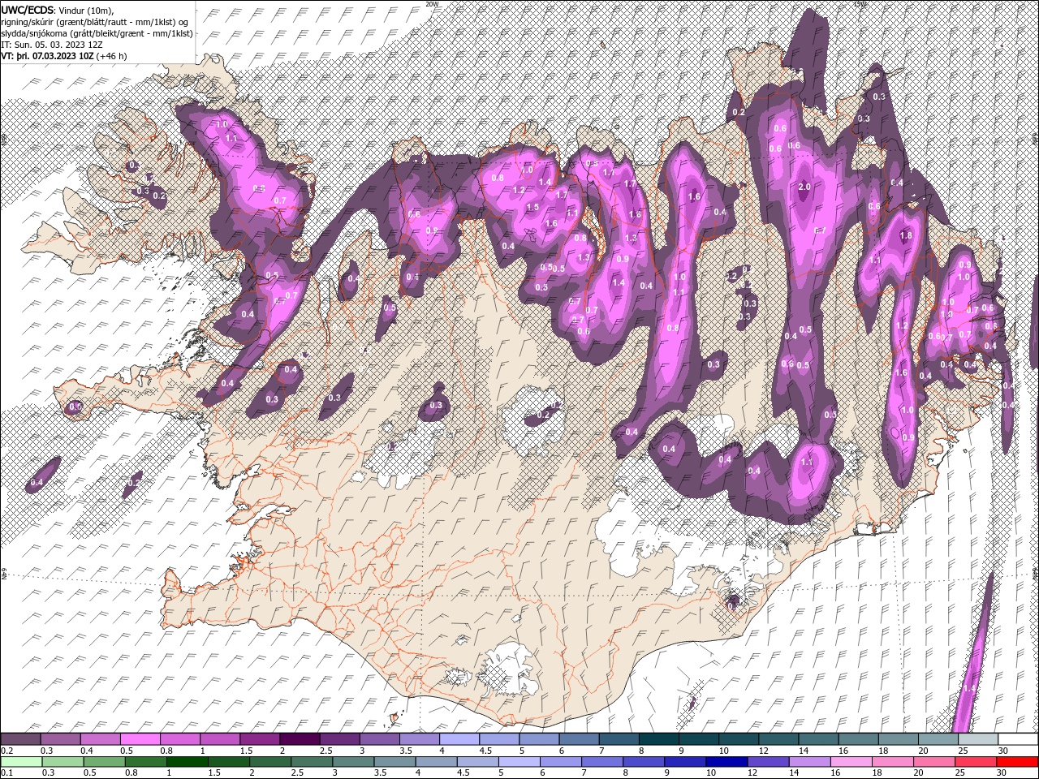Click the 'rigning/skúrir' legend description line

(94, 22)
